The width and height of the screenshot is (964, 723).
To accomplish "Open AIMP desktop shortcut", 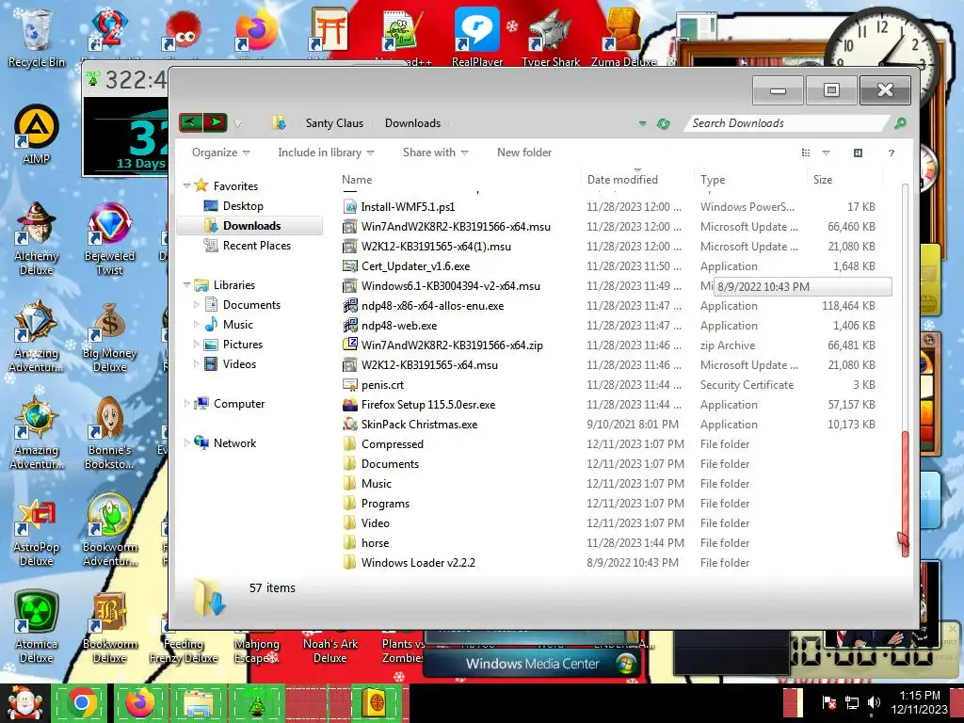I will click(37, 134).
